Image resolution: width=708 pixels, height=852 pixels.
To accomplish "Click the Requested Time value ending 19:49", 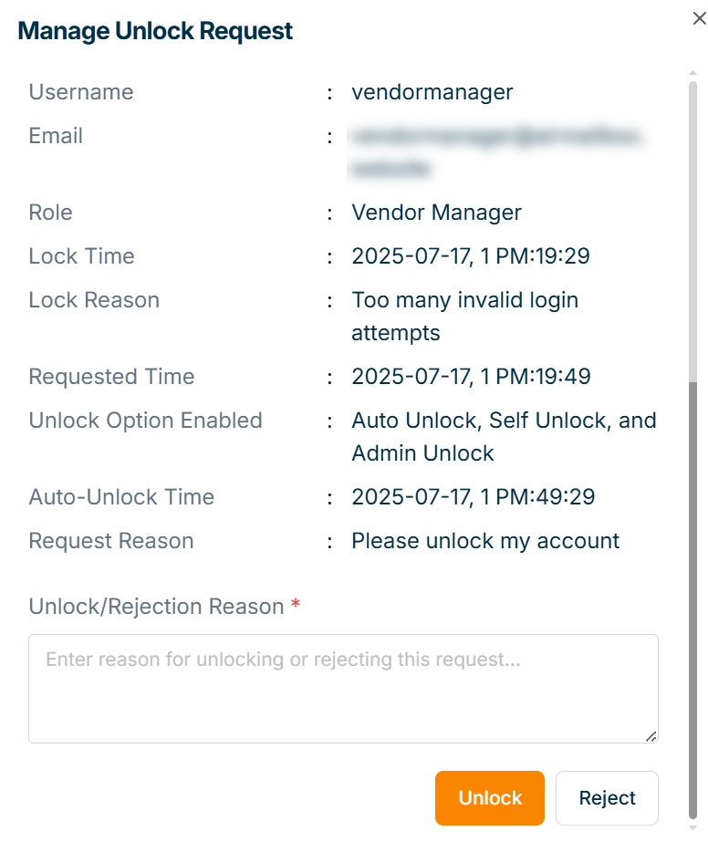I will pyautogui.click(x=471, y=377).
